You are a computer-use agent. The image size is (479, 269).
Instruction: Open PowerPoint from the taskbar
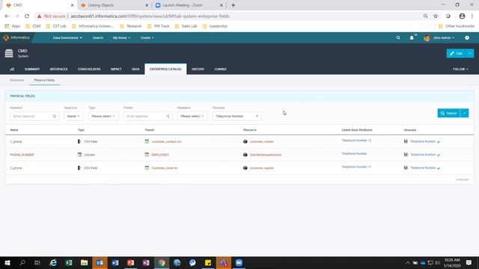coord(130,262)
